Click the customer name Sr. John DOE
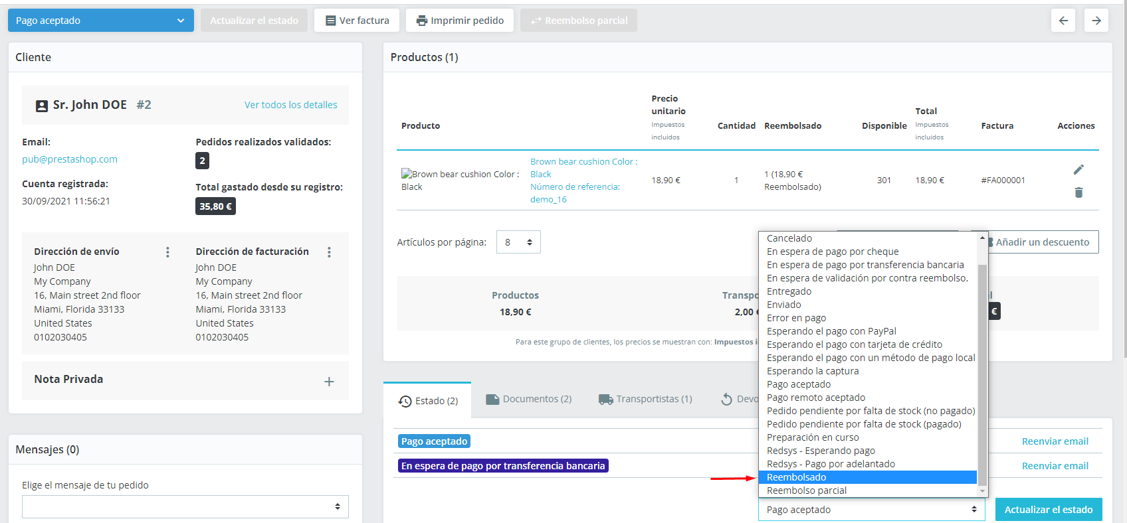 [90, 105]
